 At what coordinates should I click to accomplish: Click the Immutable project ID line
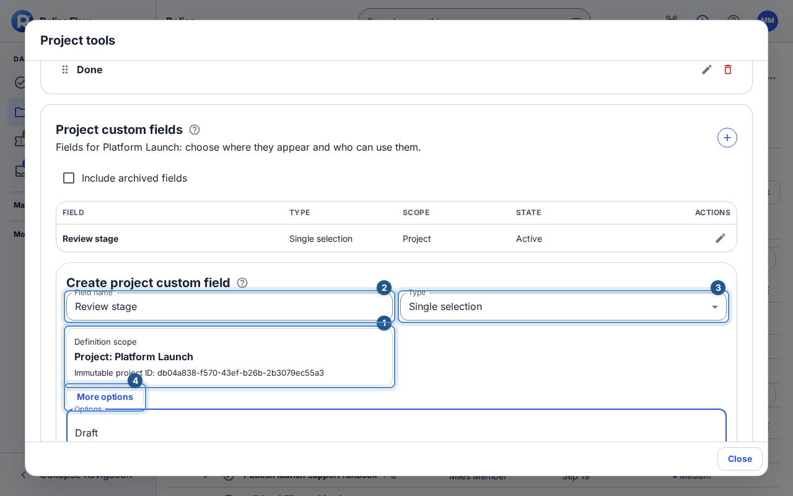click(x=199, y=373)
